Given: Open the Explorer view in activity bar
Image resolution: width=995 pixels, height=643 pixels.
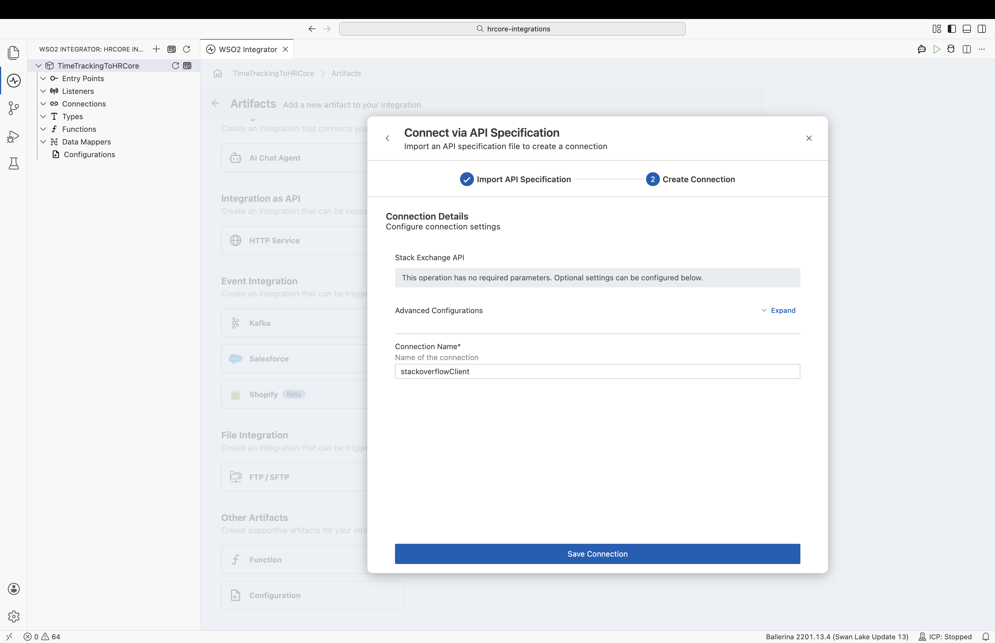Looking at the screenshot, I should 14,53.
